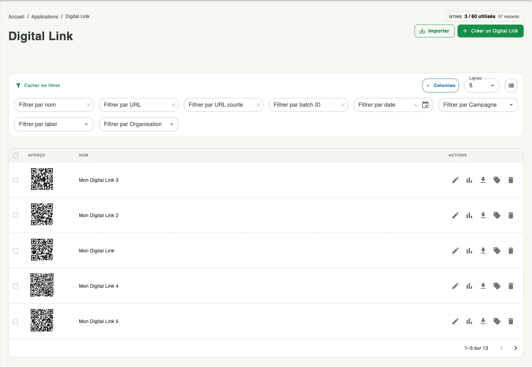Image resolution: width=532 pixels, height=367 pixels.
Task: Open QR preview of Mon Digital Link 4
Action: coord(42,285)
